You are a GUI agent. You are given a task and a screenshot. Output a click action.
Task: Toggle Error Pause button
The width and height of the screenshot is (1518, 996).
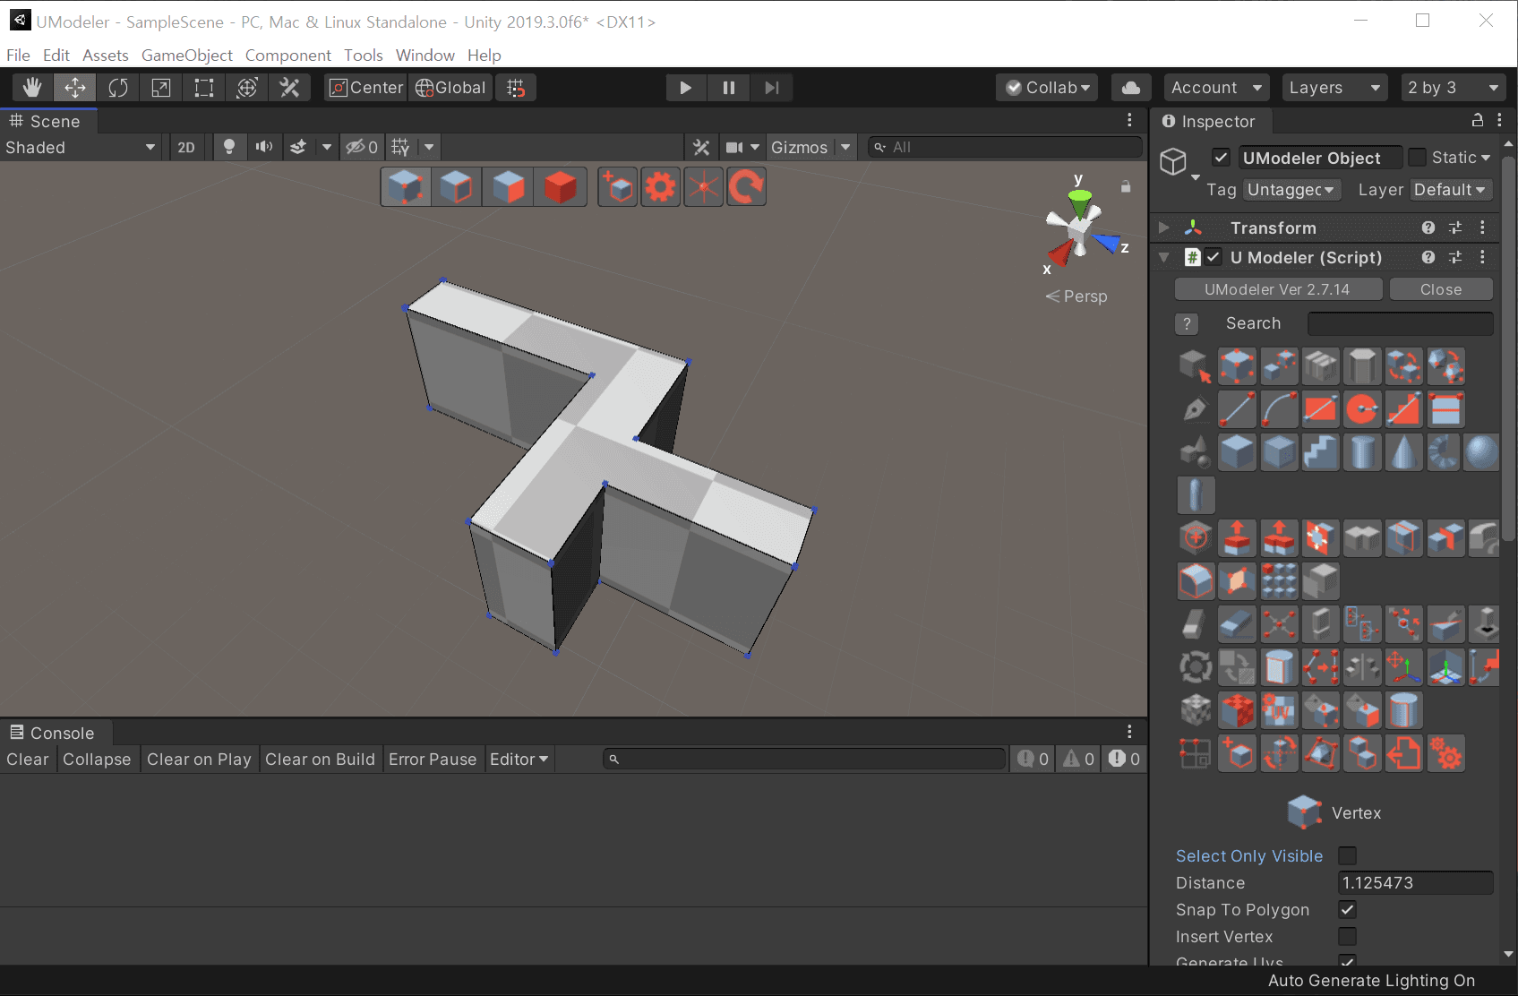tap(433, 760)
